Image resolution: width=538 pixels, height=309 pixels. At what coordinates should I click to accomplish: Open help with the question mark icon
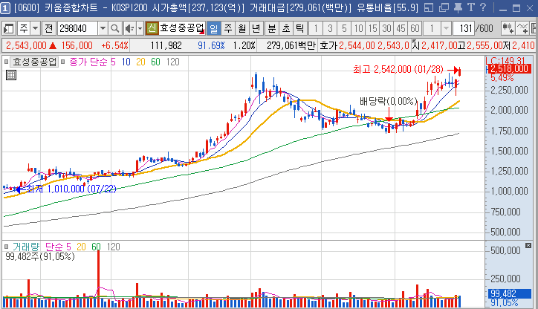(483, 8)
